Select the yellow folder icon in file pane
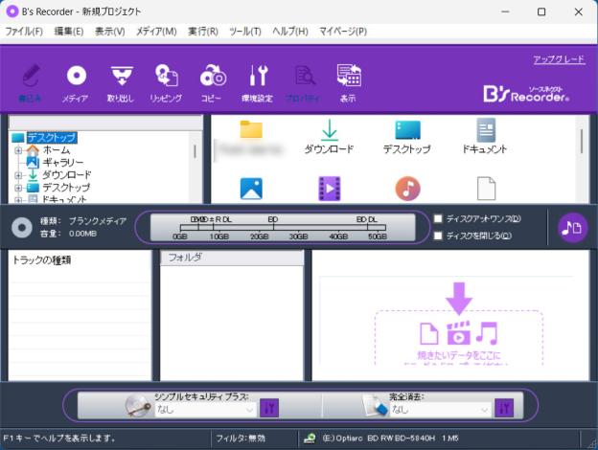598x450 pixels. [x=251, y=129]
